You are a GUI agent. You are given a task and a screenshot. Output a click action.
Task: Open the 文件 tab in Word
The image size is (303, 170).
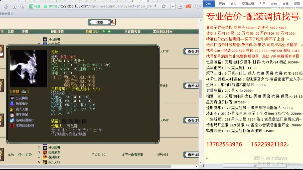pyautogui.click(x=208, y=4)
